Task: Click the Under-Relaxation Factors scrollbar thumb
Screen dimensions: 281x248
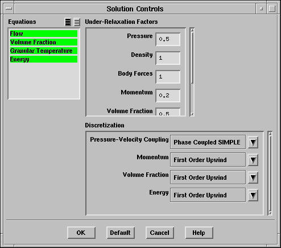Action: click(x=192, y=58)
